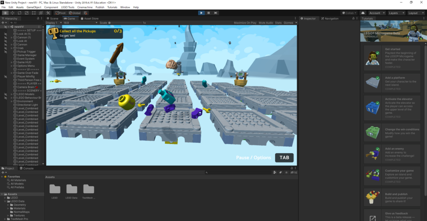Screen dimensions: 427x221
Task: Open the Layout dropdown
Action: [416, 13]
